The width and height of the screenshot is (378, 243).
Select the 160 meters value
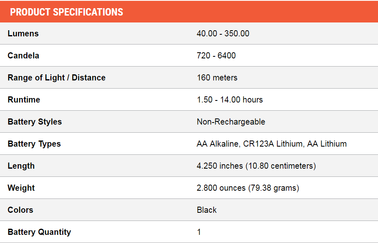217,78
